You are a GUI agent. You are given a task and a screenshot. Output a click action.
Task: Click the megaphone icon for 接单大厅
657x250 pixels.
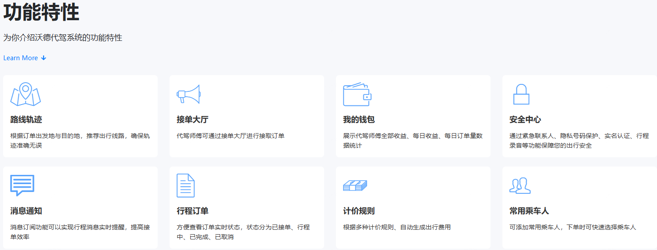(188, 94)
